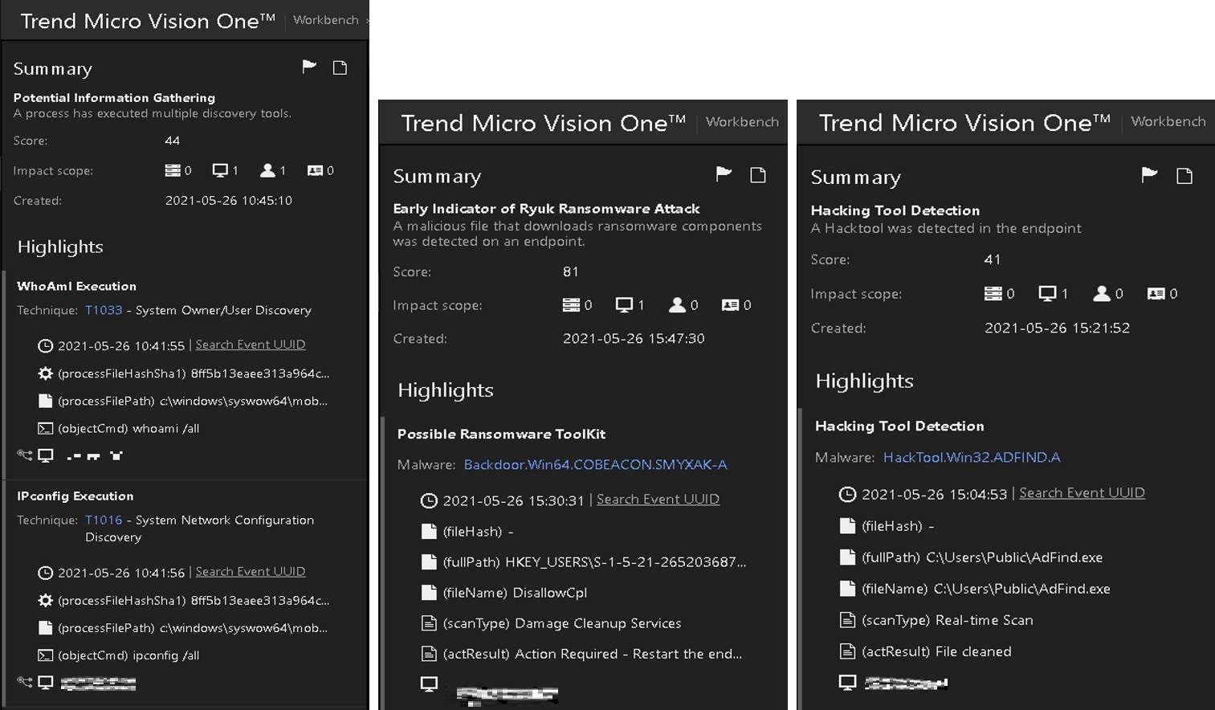Click Search Event UUID under IPconfig Execution

(x=251, y=572)
